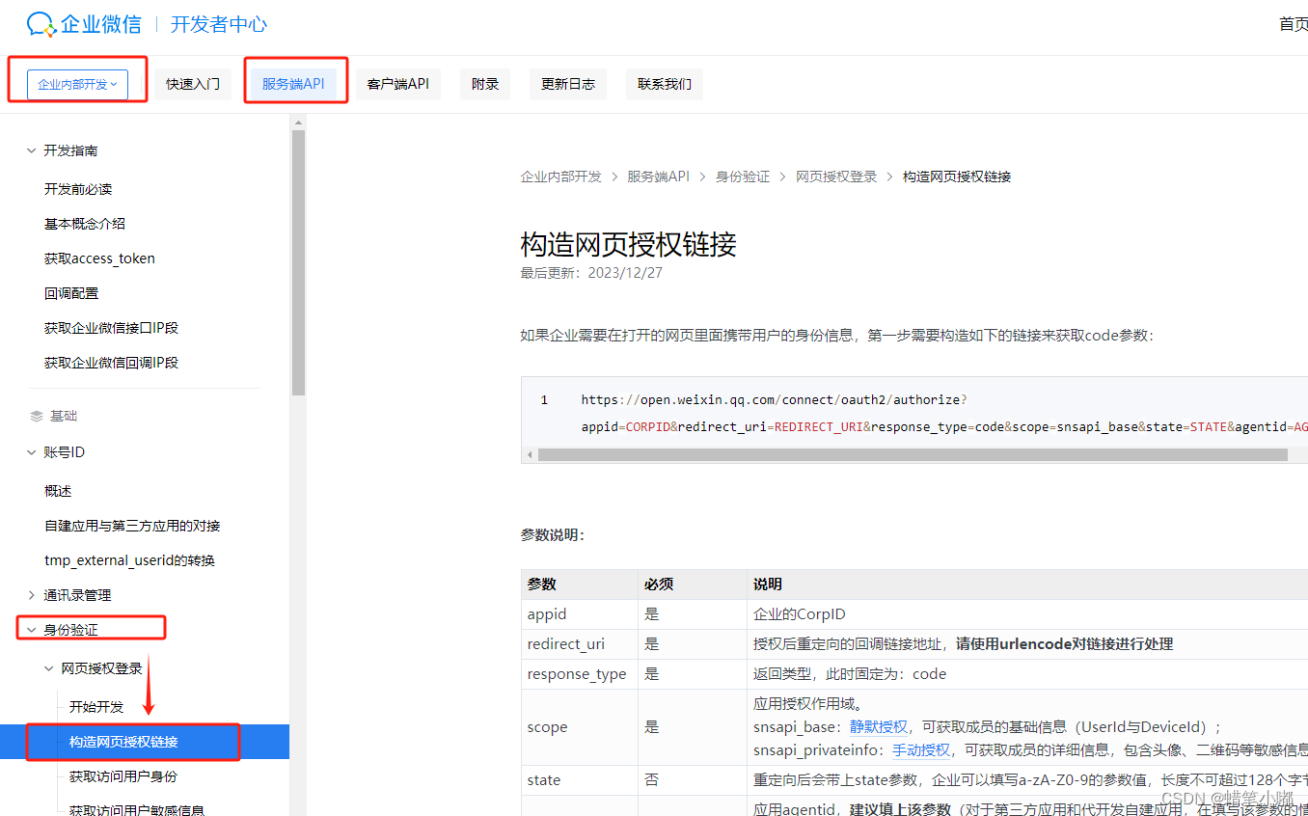
Task: Collapse the 开发指南 section chevron
Action: point(31,151)
